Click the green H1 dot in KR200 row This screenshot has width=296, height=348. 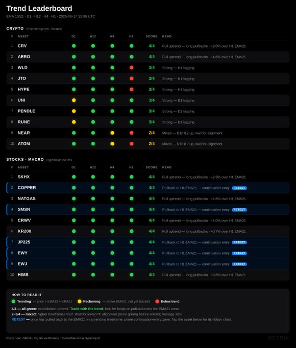(x=132, y=231)
